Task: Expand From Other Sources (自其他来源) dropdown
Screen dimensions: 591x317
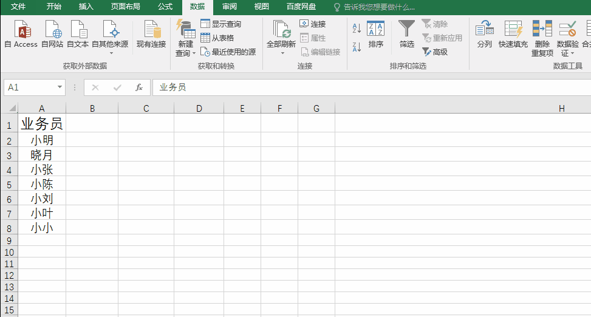Action: click(x=111, y=53)
